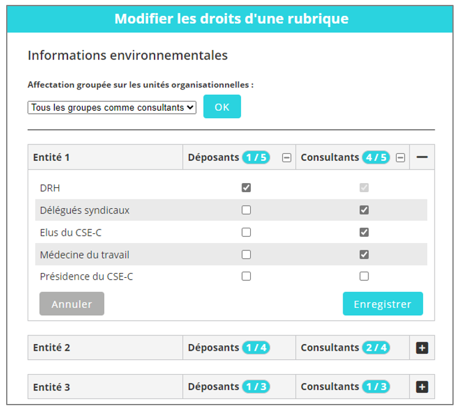This screenshot has height=415, width=461.
Task: Check Délégués syndicaux as Déposants
Action: (x=246, y=210)
